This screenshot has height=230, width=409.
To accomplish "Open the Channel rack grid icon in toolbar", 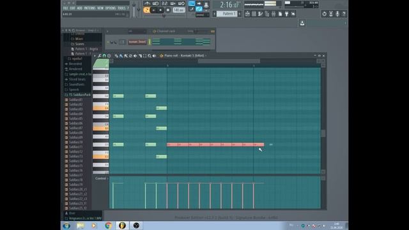I will pyautogui.click(x=254, y=14).
